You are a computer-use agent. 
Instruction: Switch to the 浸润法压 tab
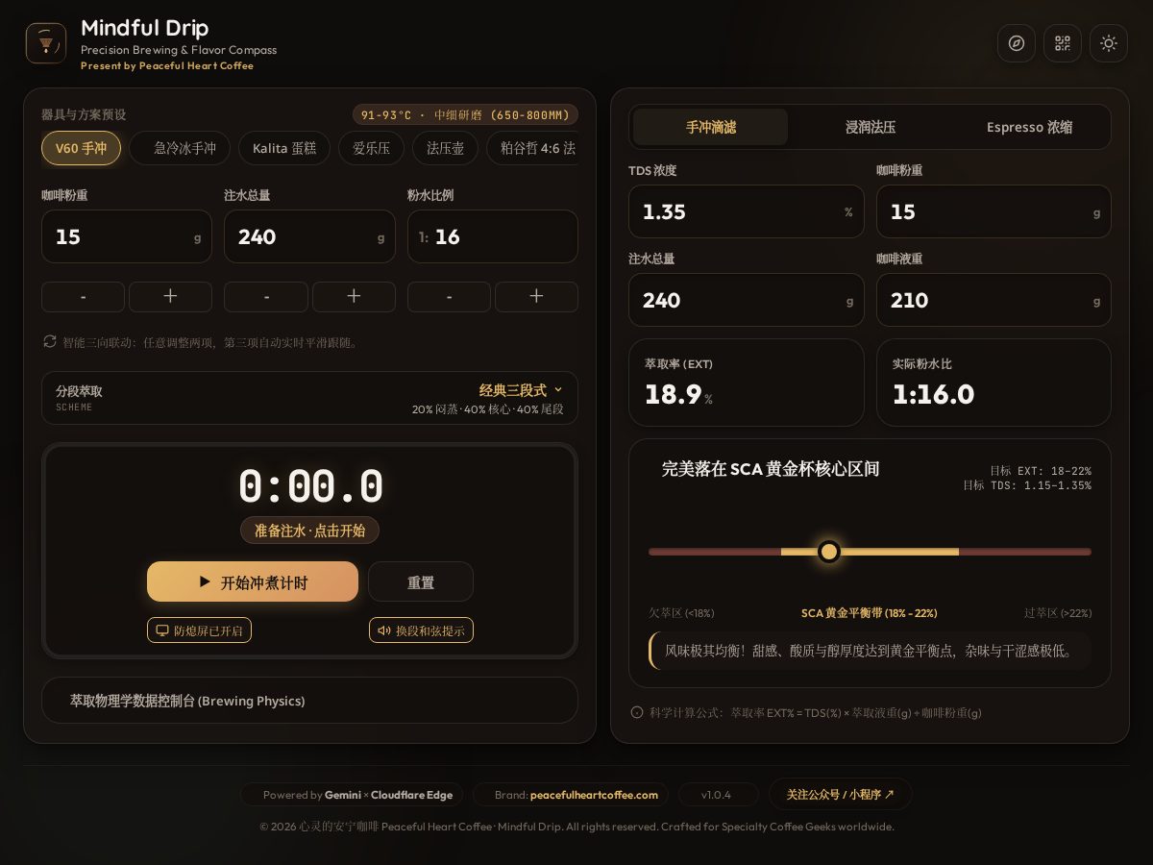[871, 127]
